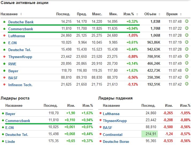Click the clock icon in Infineon Tech. row
The image size is (191, 145).
tap(187, 84)
